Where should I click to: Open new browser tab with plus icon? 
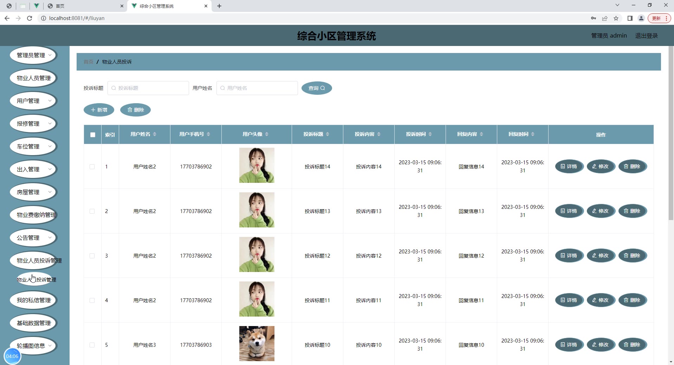pyautogui.click(x=219, y=6)
